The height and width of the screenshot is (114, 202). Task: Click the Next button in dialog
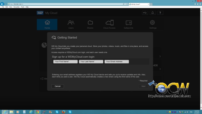click(x=143, y=86)
